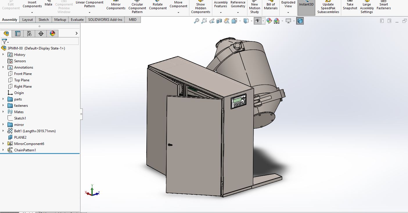The width and height of the screenshot is (408, 213).
Task: Open the PropertyManager tab icon
Action: pos(18,34)
